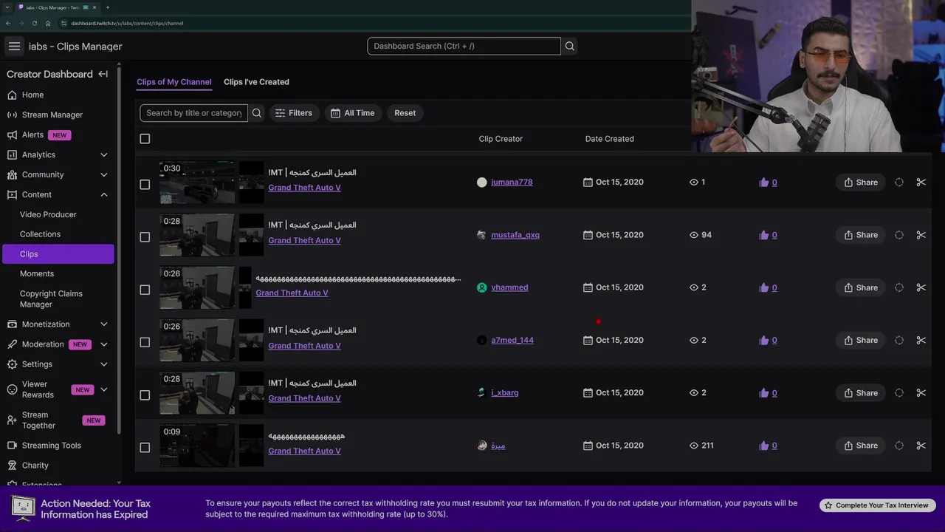The image size is (945, 532).
Task: Expand the Viewer Rewards section chevron
Action: pos(103,389)
